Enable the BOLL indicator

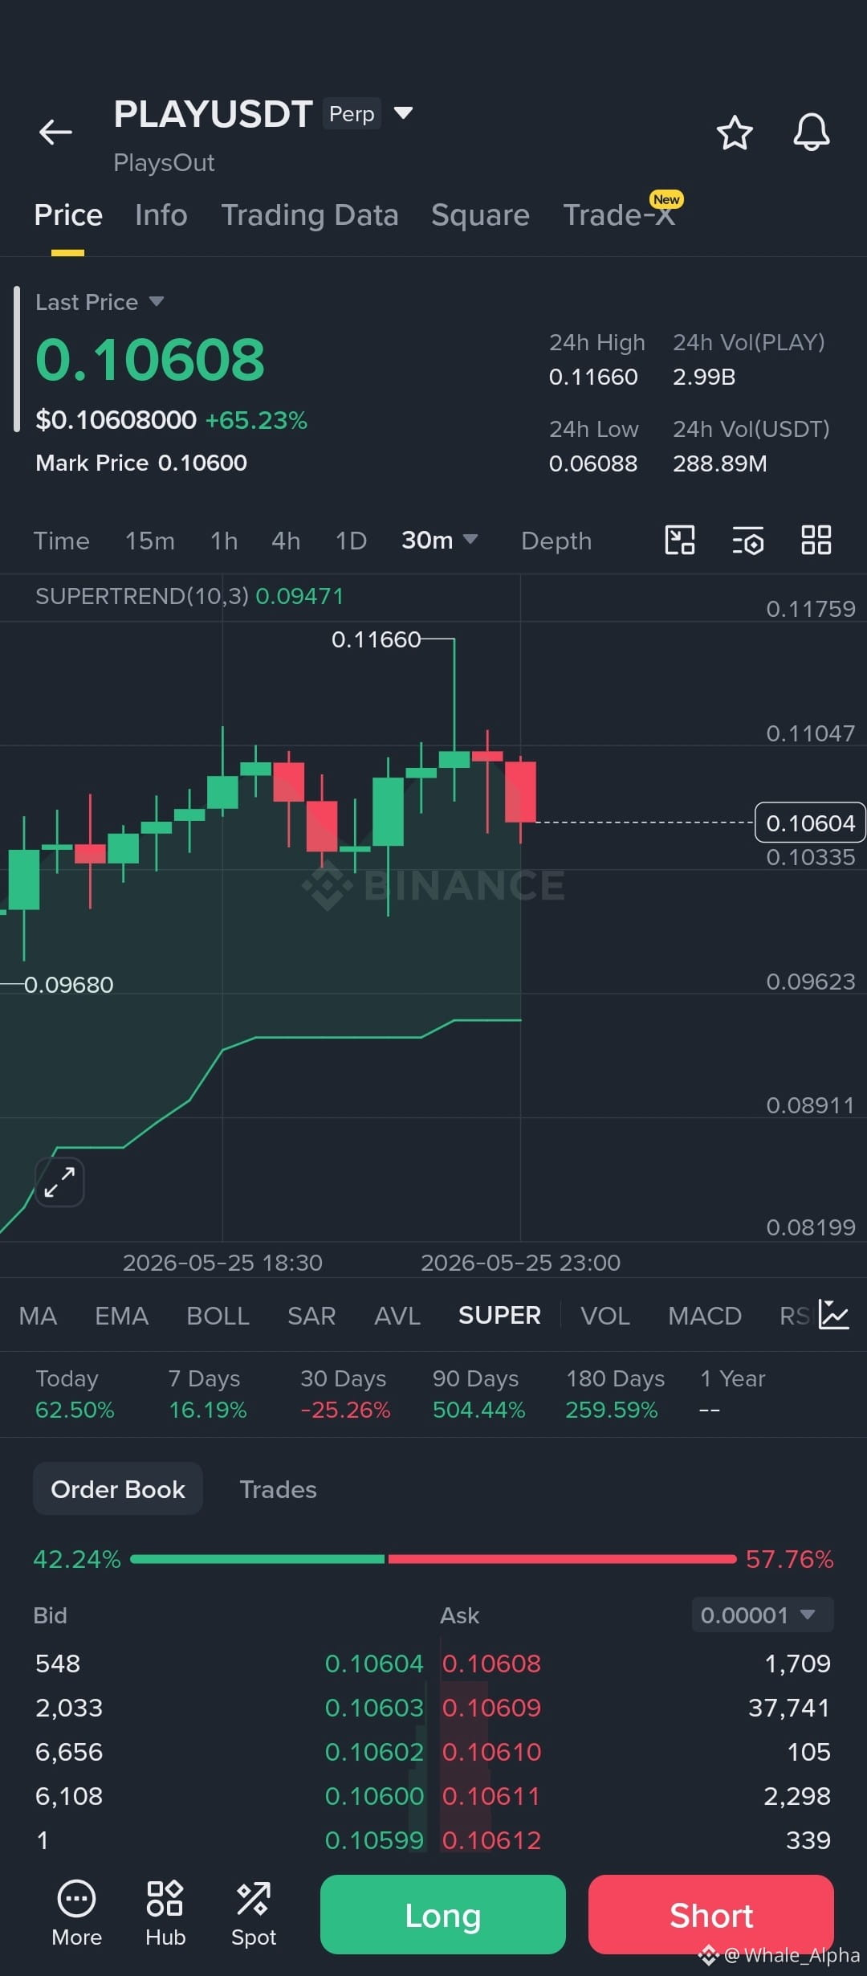(218, 1316)
